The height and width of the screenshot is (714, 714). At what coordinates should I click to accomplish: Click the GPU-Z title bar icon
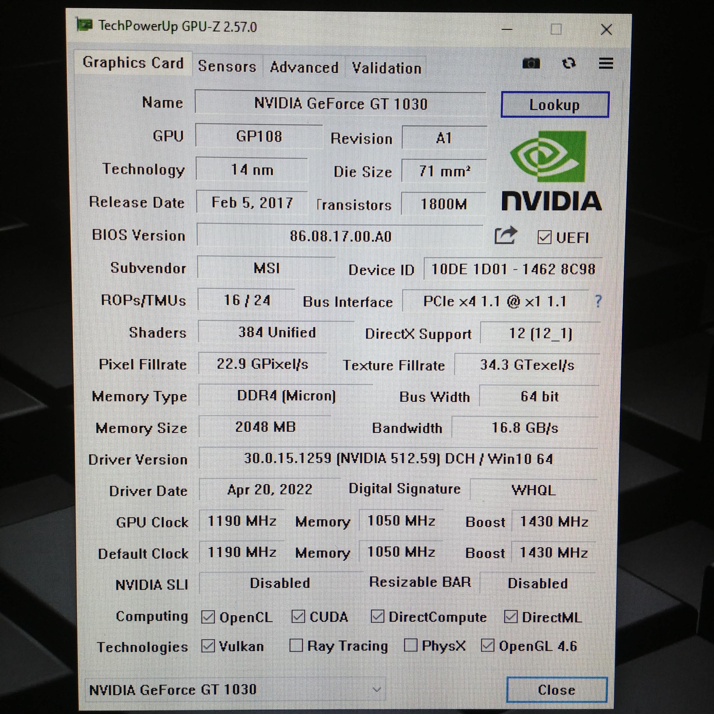(84, 25)
